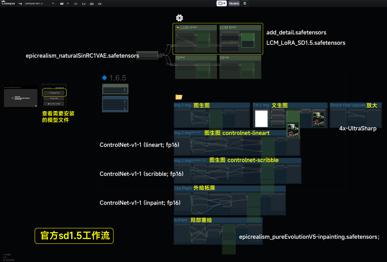Expand the arrow next to save icon
Viewport: 387px width, 262px height.
68,3
